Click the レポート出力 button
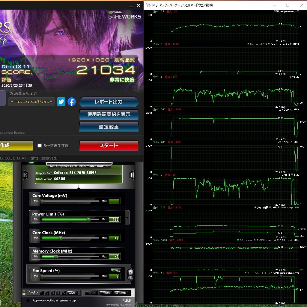The height and width of the screenshot is (307, 307). [x=109, y=102]
